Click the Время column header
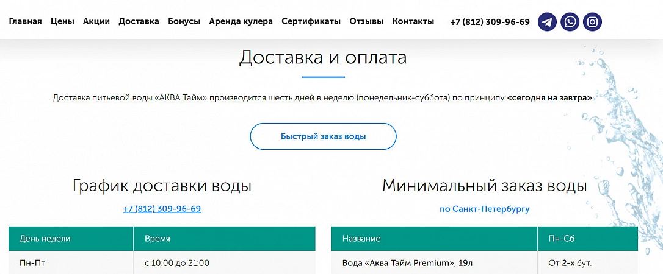Viewport: 663px width, 274px height. pyautogui.click(x=158, y=239)
